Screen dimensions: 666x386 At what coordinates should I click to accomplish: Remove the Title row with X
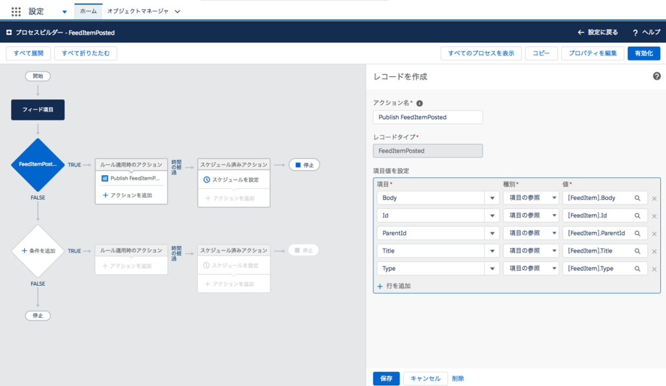[x=654, y=251]
